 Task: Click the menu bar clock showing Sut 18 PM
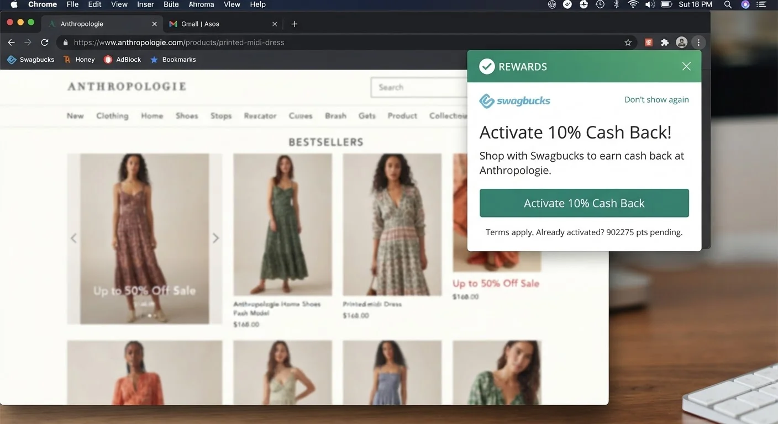click(695, 4)
